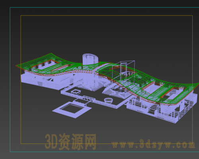
Task: Select the square basin in the courtyard
Action: point(76,92)
